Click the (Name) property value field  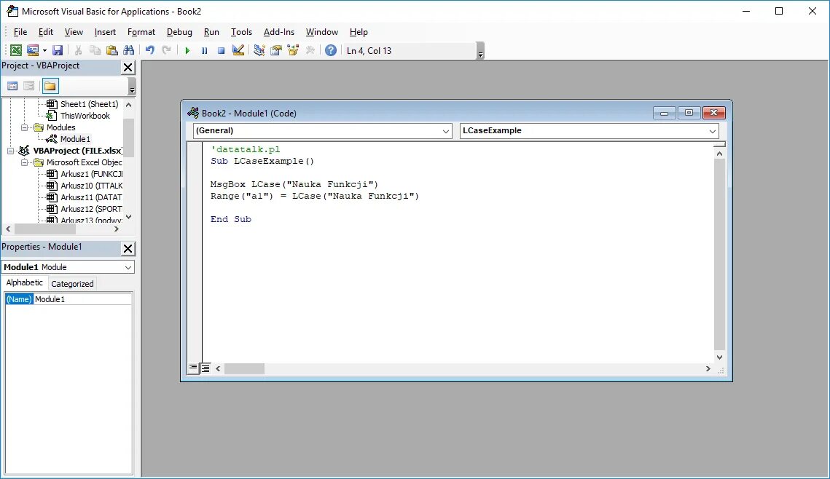pyautogui.click(x=82, y=299)
